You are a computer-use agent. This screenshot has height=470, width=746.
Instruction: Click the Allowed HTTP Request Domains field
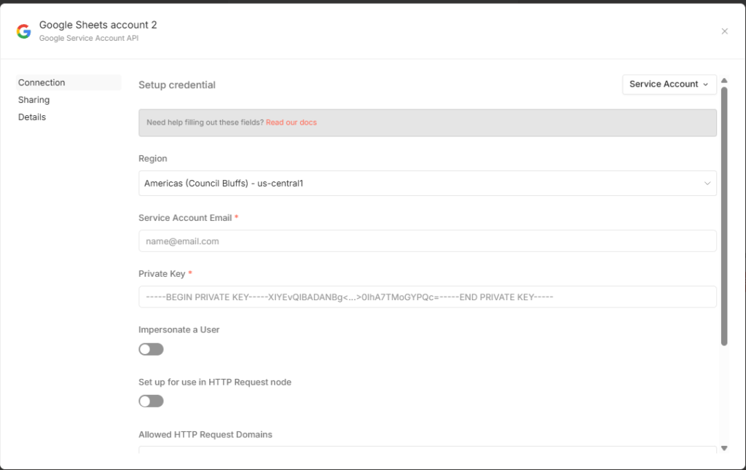[x=427, y=450]
